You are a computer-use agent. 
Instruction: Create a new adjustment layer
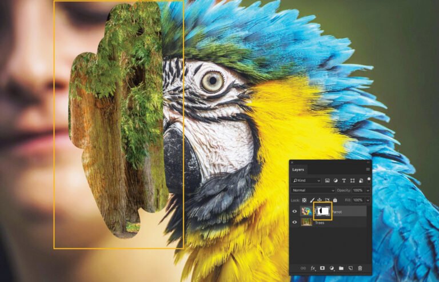[x=332, y=268]
